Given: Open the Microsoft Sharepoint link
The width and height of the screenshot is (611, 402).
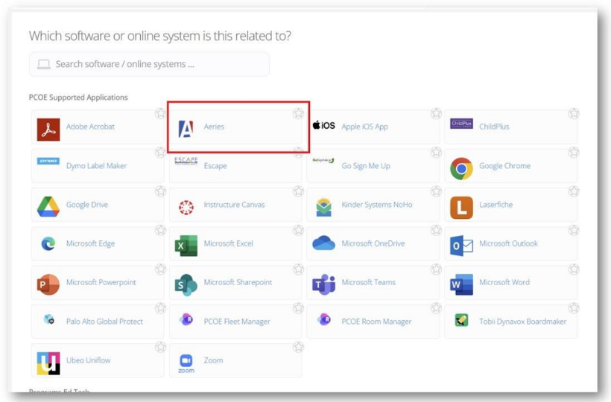Looking at the screenshot, I should [x=238, y=283].
